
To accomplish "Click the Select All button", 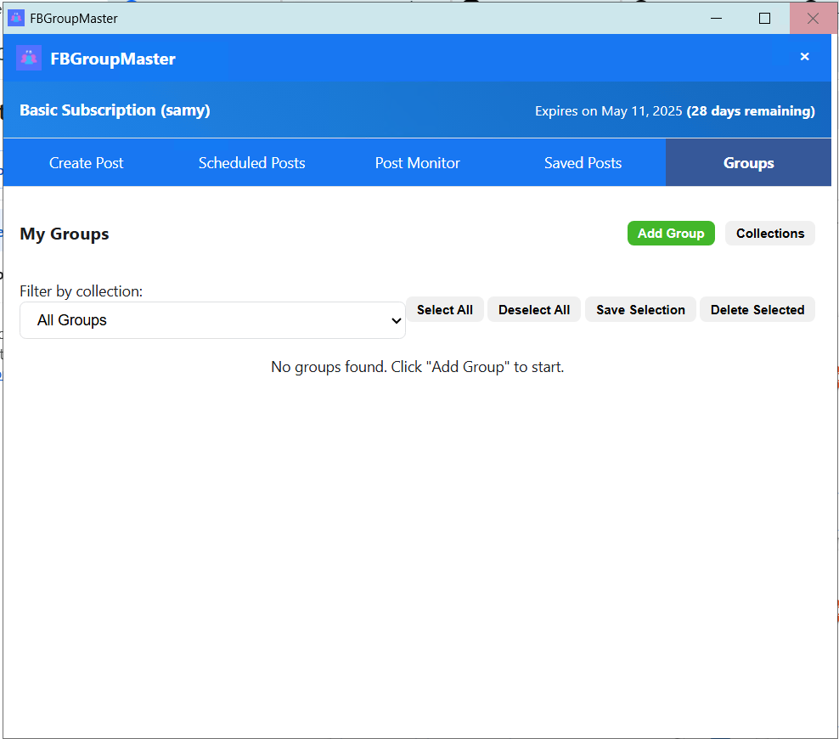I will pyautogui.click(x=444, y=309).
